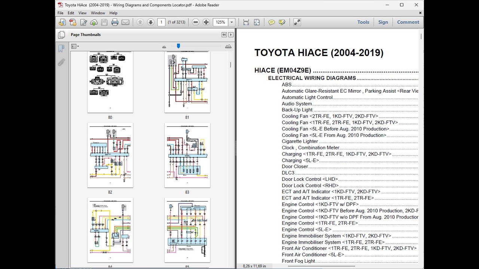Click the page number input field

coord(161,22)
